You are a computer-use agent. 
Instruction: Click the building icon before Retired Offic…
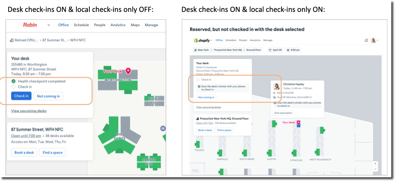click(11, 40)
